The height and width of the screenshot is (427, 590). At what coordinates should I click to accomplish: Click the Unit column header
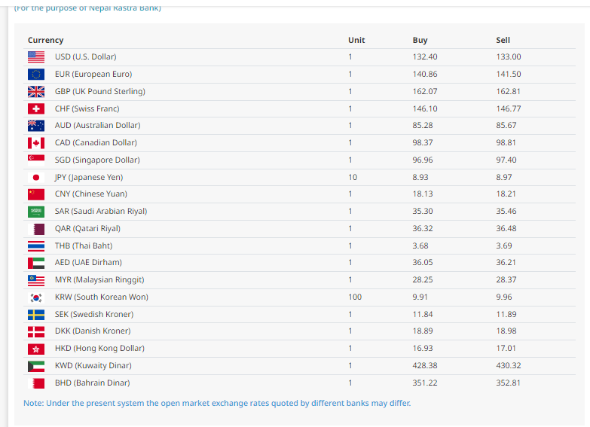pos(356,40)
